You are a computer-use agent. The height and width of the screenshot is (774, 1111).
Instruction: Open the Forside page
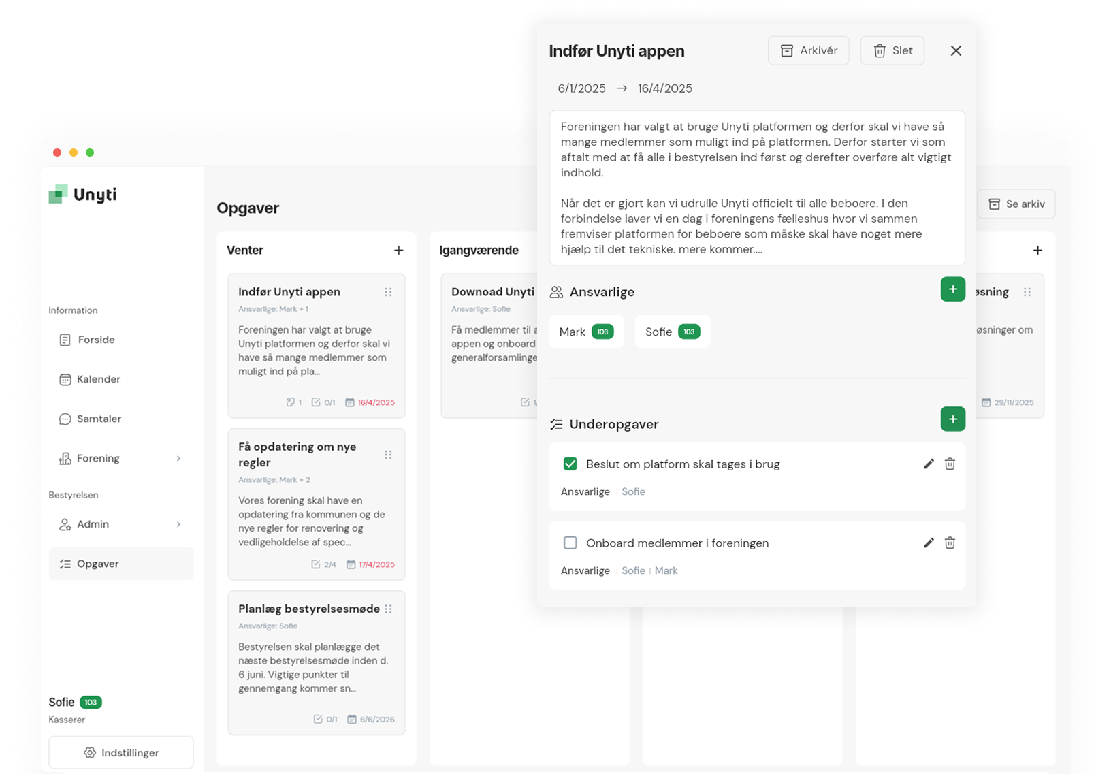(95, 340)
